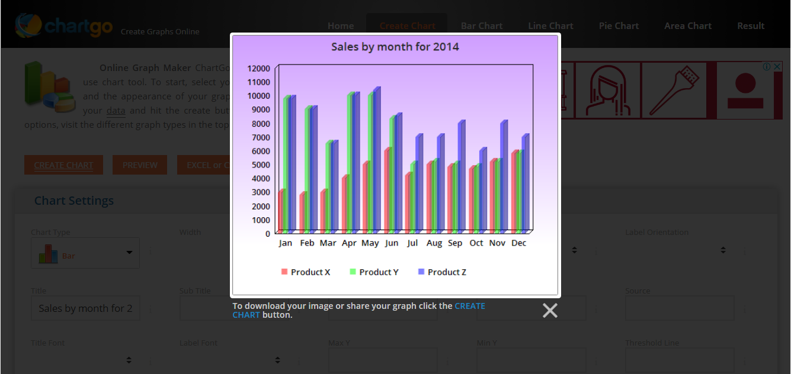Click the preview chart image

click(395, 165)
